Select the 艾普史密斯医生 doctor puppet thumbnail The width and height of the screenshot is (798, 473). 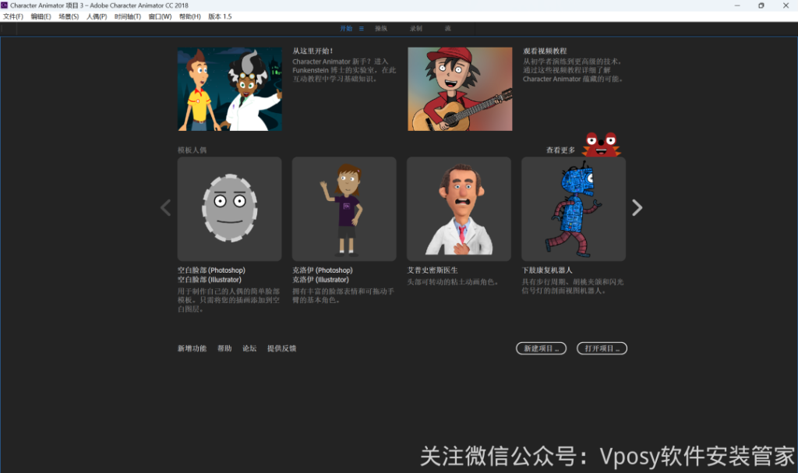459,209
